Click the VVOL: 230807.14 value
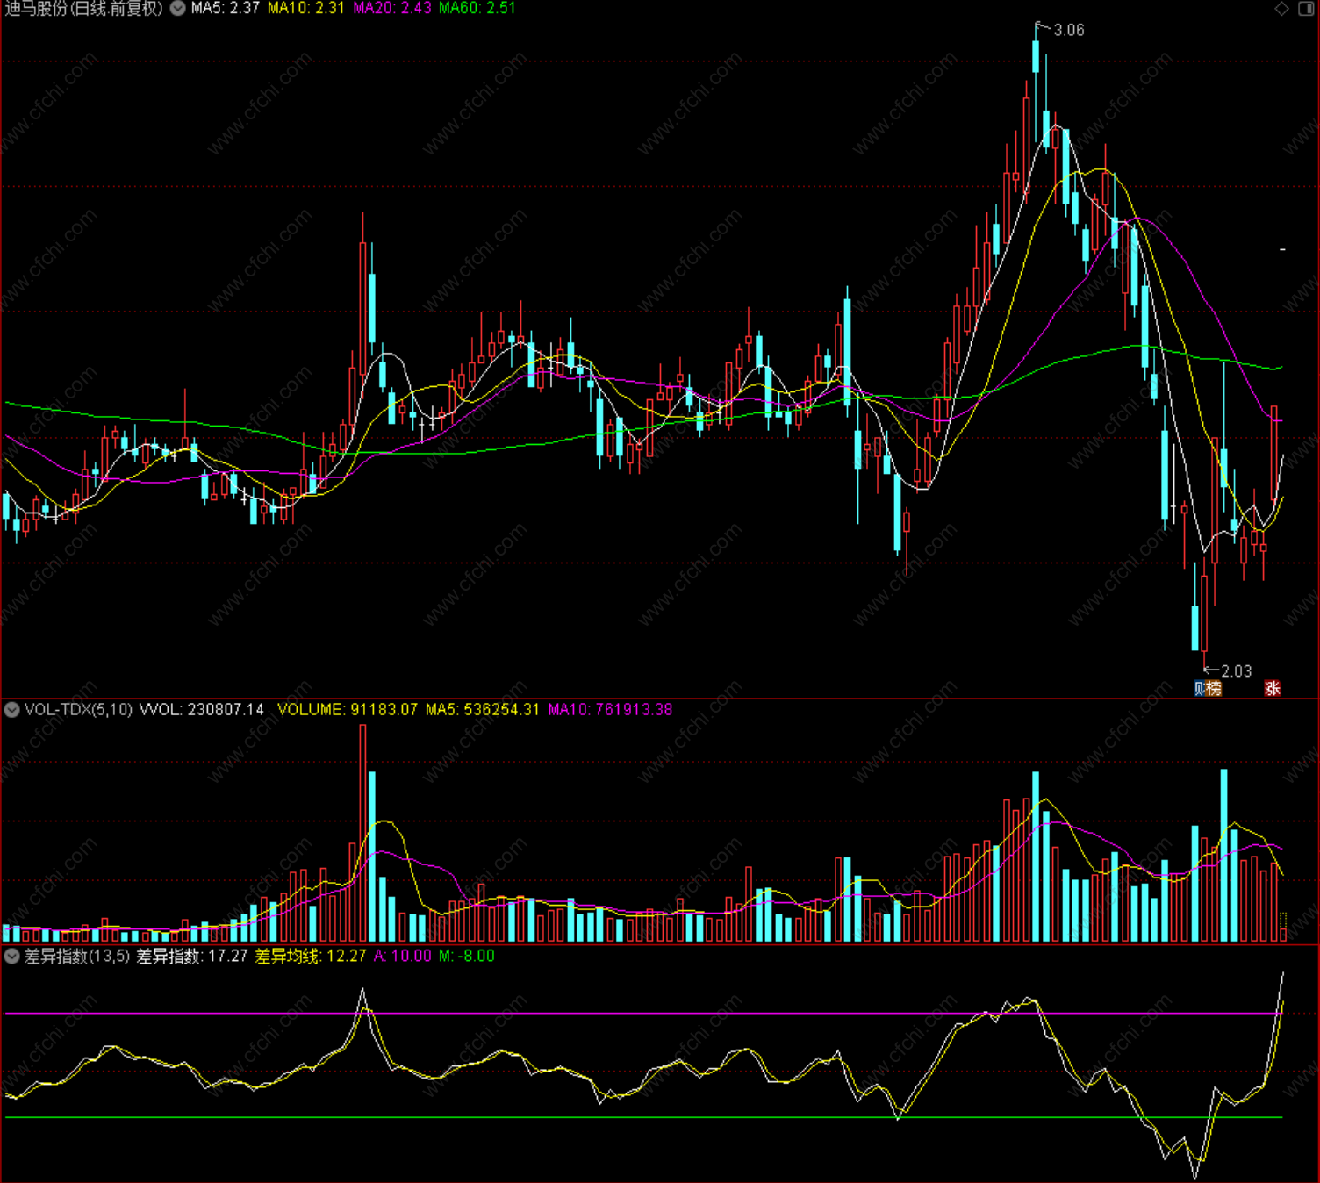The height and width of the screenshot is (1183, 1320). click(202, 710)
